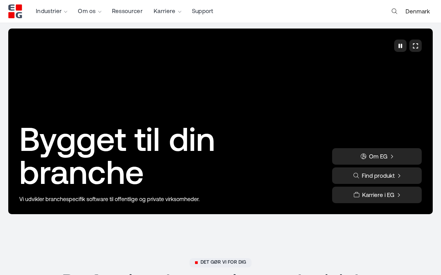
Task: Open Karriere i EG button
Action: click(x=377, y=195)
